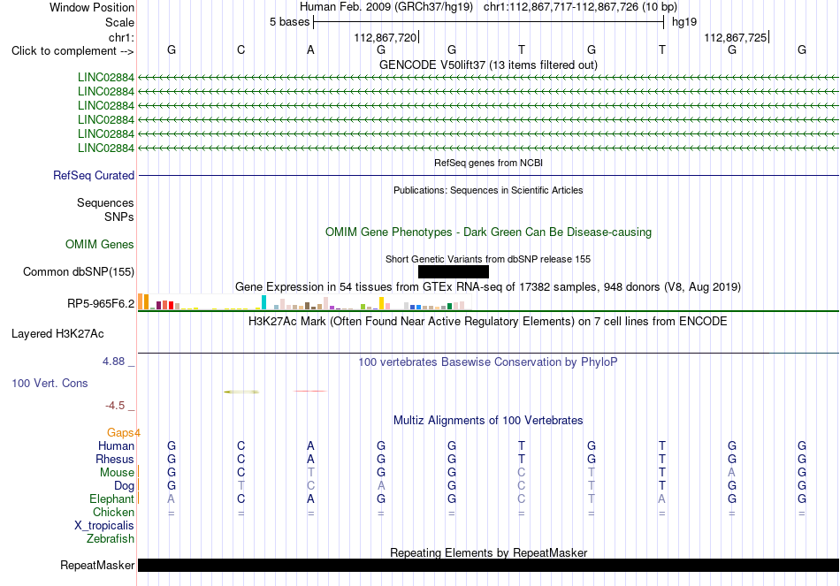Select the Rhesus species label
The image size is (840, 586).
click(x=115, y=459)
